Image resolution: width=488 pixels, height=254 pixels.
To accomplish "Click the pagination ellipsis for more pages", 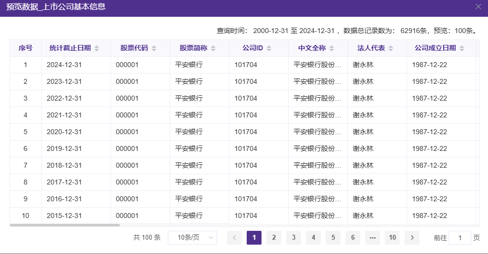I will (373, 238).
